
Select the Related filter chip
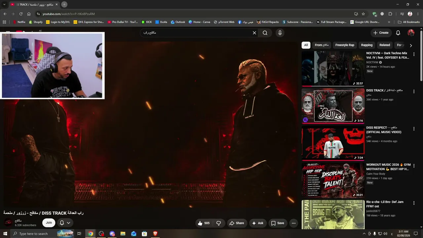(x=385, y=45)
